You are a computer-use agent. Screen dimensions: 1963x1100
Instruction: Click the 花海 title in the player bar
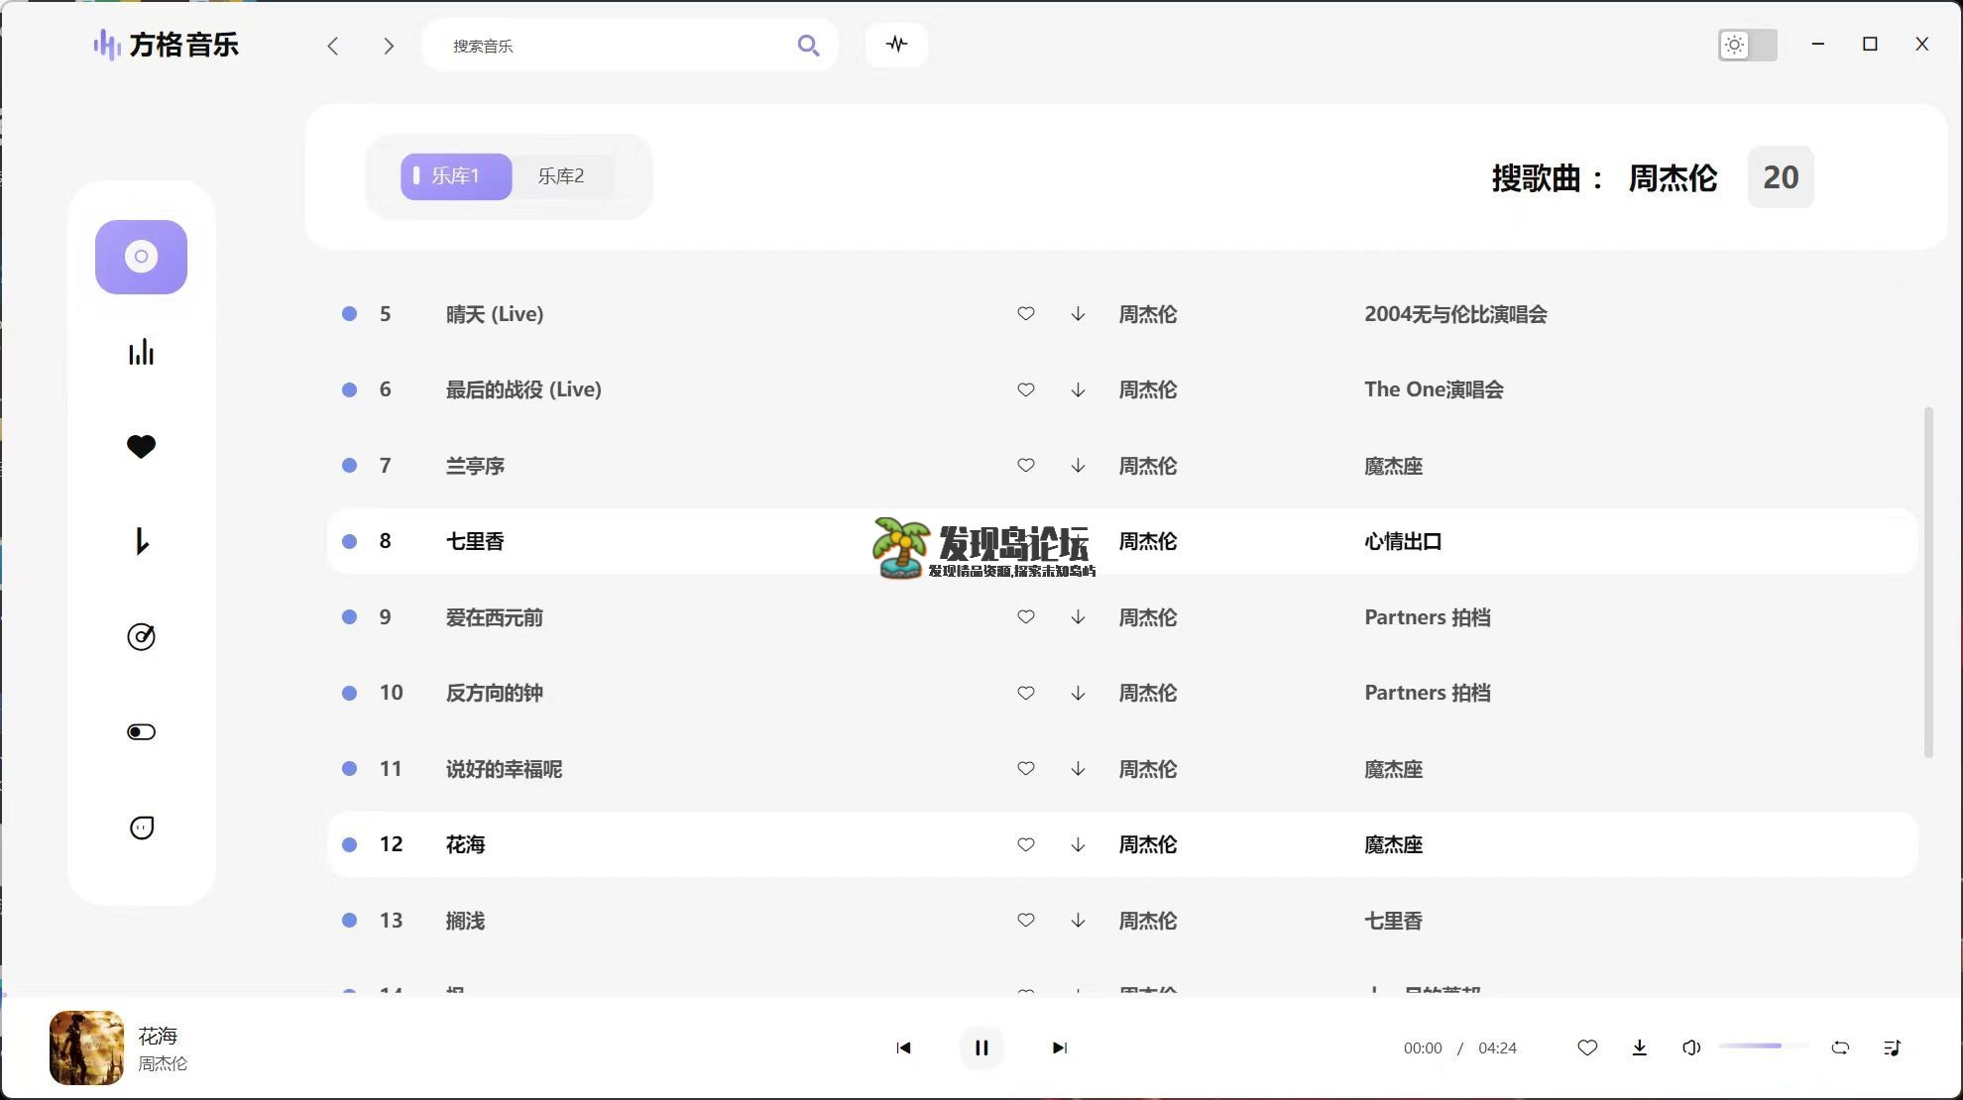(158, 1036)
